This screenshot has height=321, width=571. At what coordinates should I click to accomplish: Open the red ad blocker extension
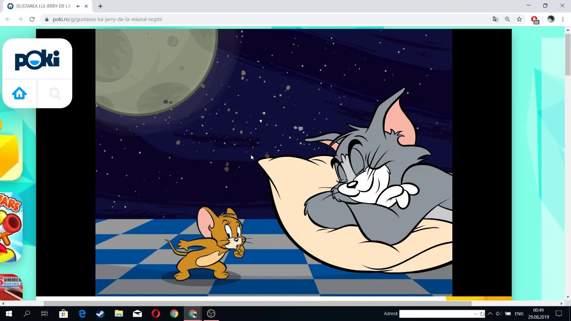click(x=534, y=20)
